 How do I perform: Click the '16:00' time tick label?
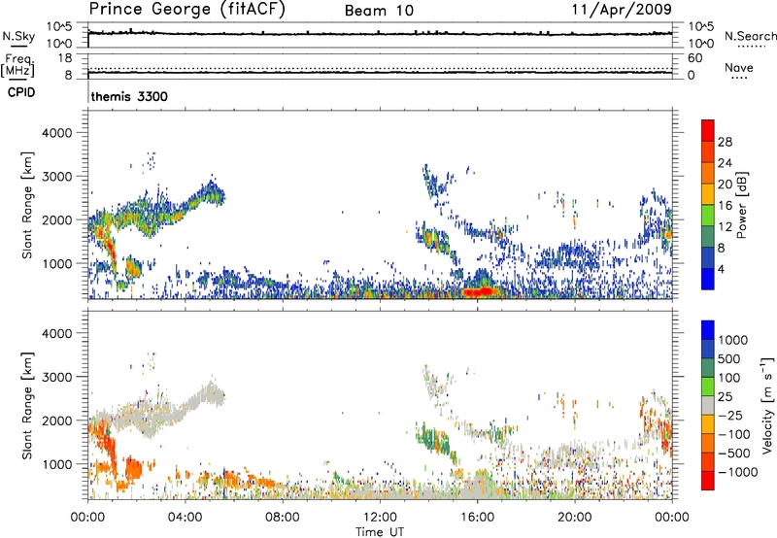[477, 518]
